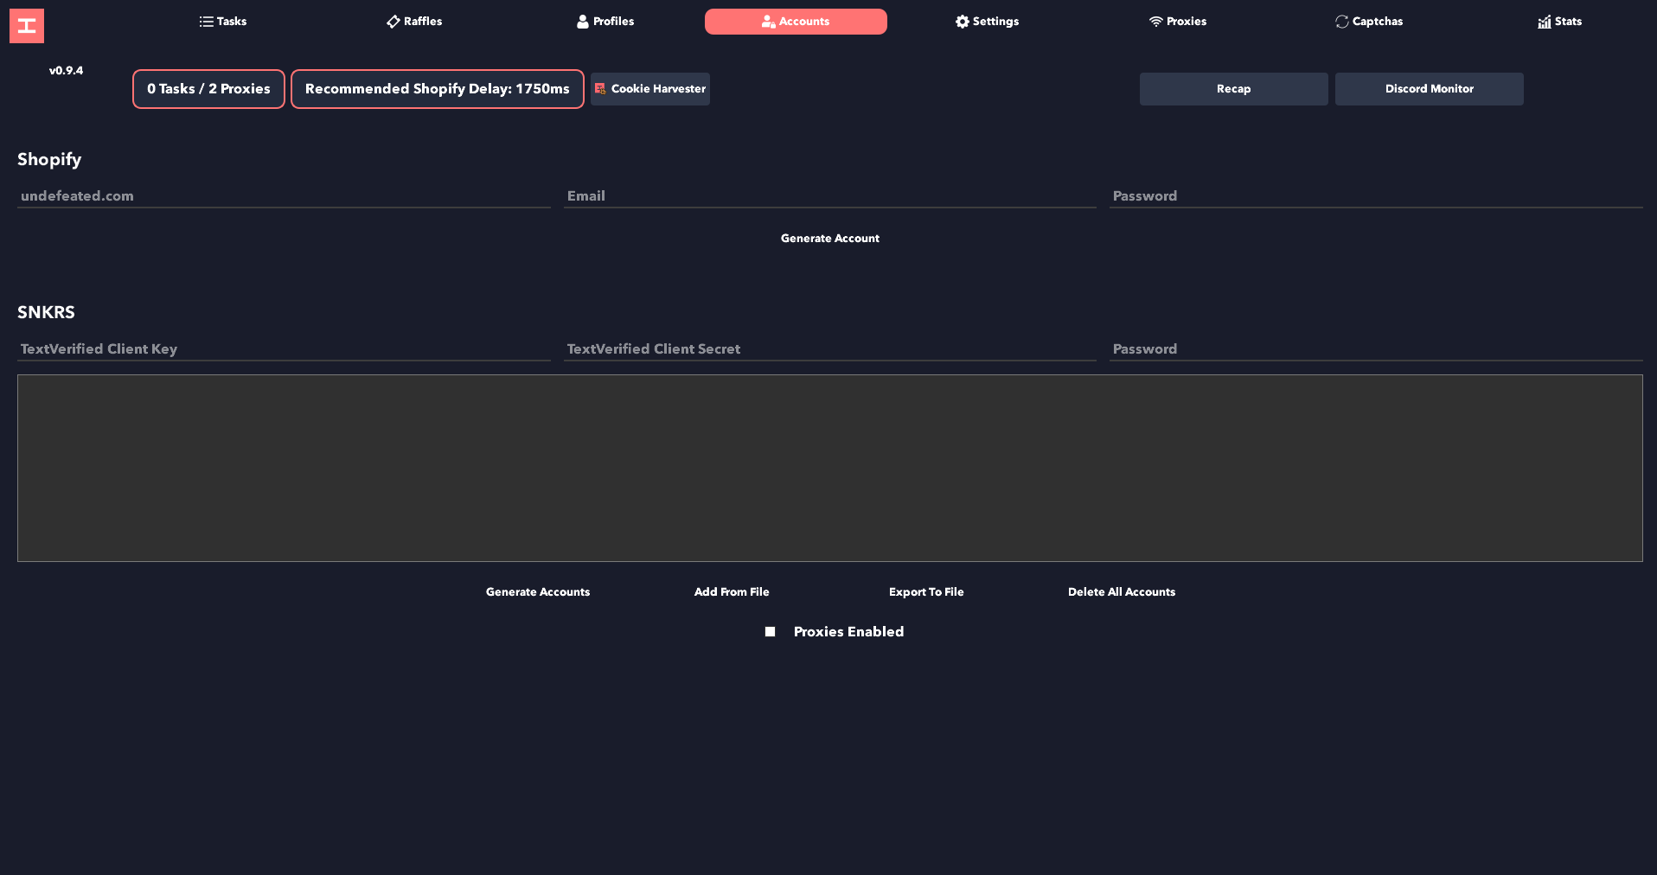This screenshot has width=1657, height=875.
Task: Open the Tasks tab
Action: pos(223,22)
